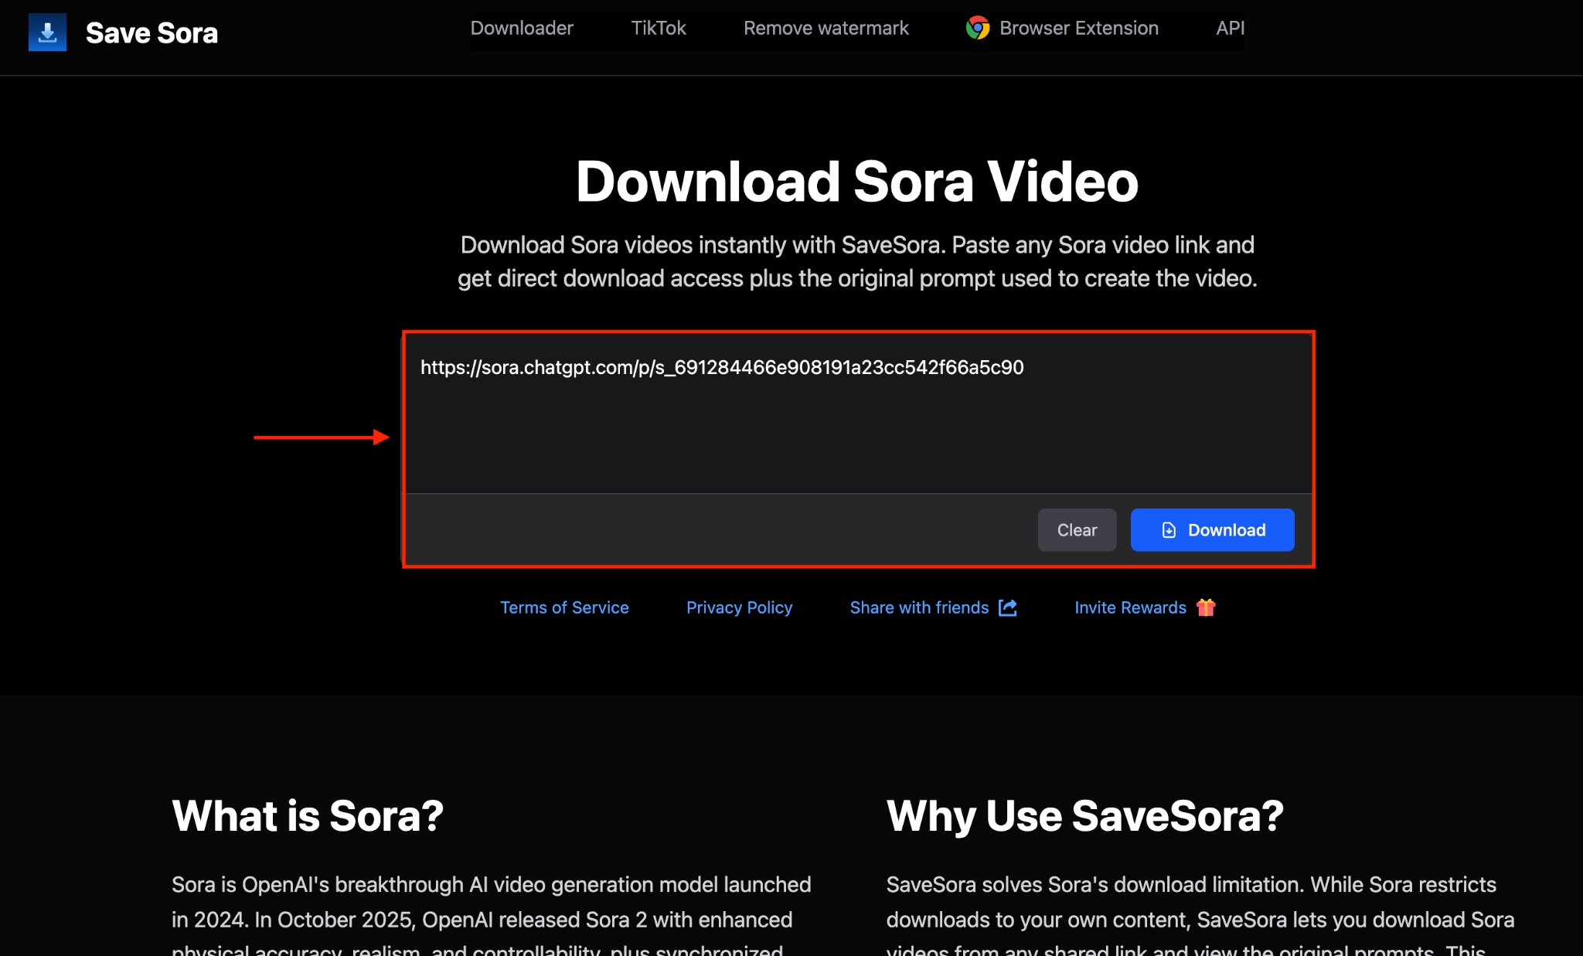
Task: Click the gift icon beside Invite Rewards
Action: pyautogui.click(x=1205, y=608)
